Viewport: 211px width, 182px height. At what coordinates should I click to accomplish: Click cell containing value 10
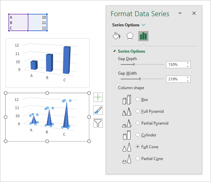[38, 17]
